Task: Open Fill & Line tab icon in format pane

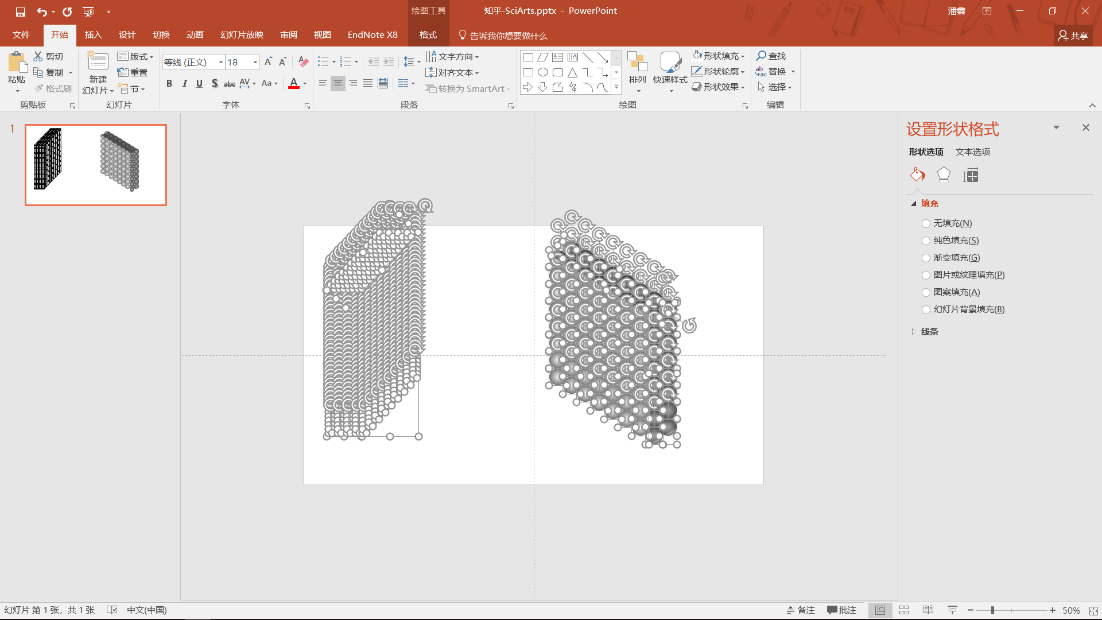Action: click(918, 175)
